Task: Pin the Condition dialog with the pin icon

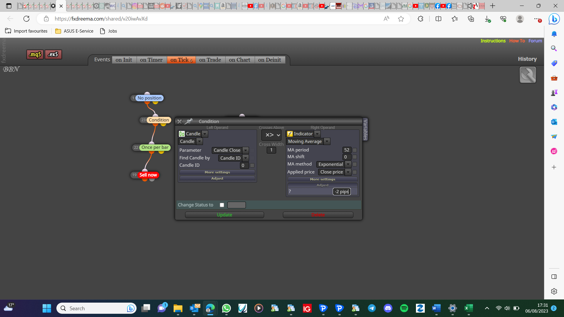Action: coord(189,121)
